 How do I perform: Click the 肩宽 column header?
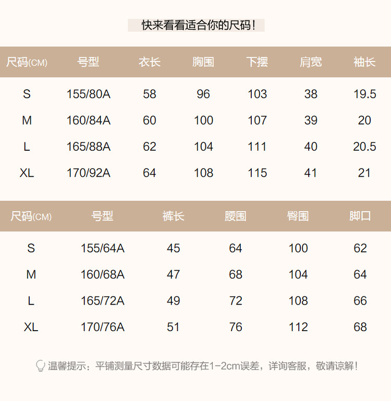pos(311,62)
